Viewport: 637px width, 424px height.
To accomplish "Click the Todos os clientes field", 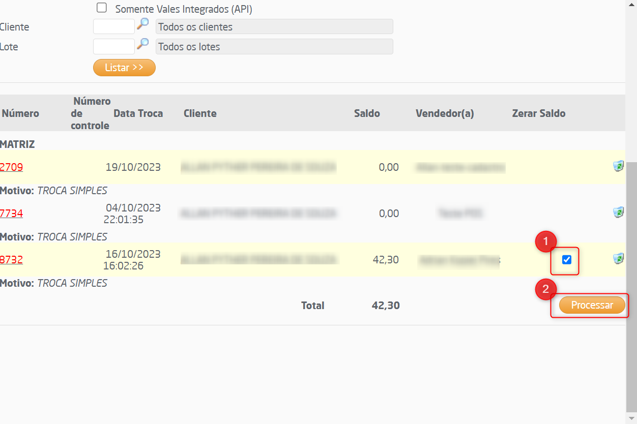I will coord(274,26).
